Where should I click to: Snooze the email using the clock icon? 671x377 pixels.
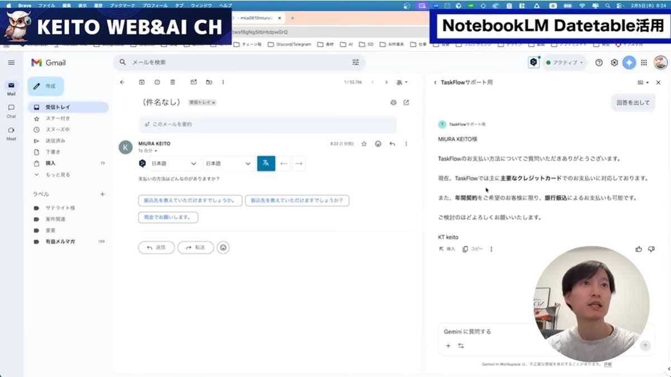coord(158,82)
